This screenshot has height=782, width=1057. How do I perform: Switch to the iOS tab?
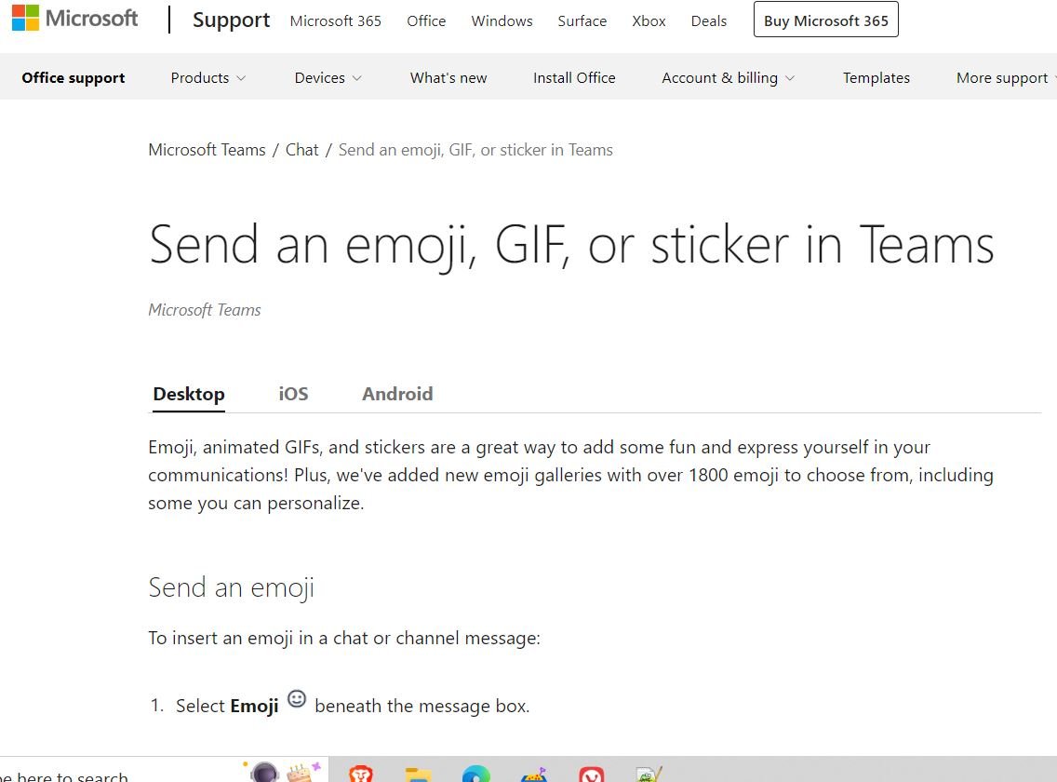click(x=293, y=394)
